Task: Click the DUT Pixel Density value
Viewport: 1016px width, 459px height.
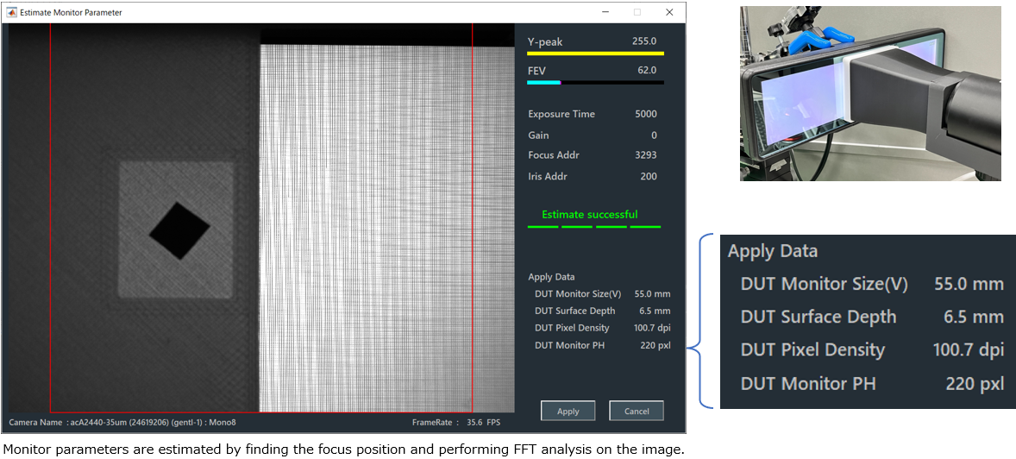Action: point(652,328)
